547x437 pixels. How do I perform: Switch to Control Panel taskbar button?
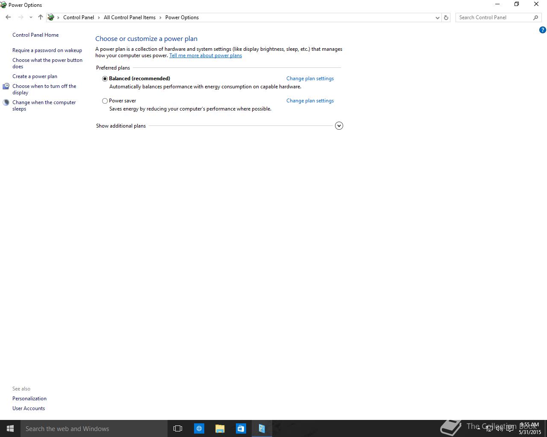(262, 428)
